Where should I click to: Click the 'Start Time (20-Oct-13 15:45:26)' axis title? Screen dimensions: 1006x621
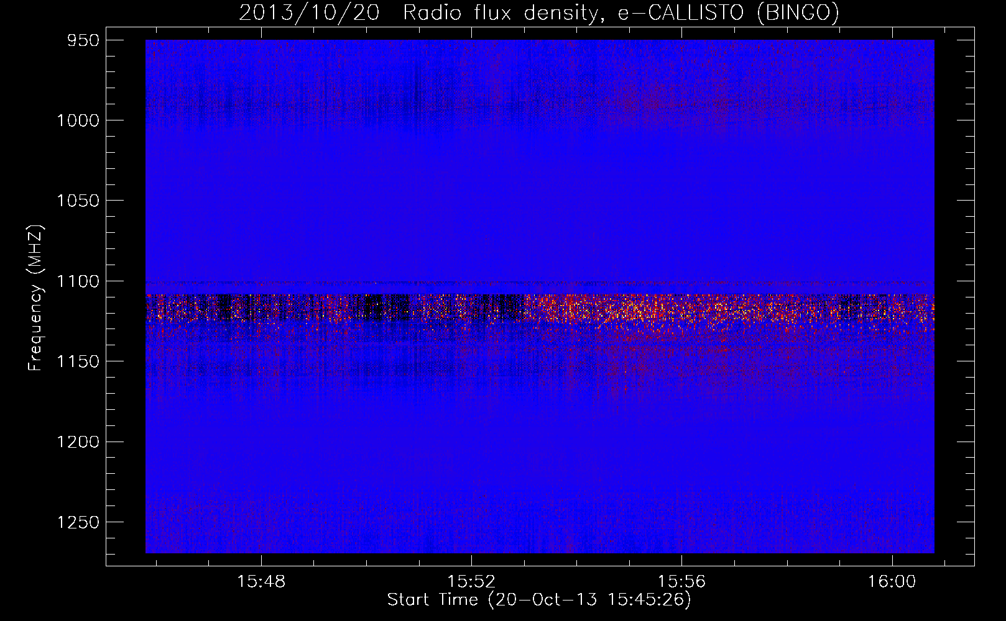click(539, 600)
